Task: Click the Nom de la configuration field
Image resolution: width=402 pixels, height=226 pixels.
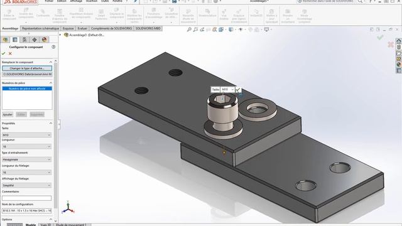Action: point(26,211)
